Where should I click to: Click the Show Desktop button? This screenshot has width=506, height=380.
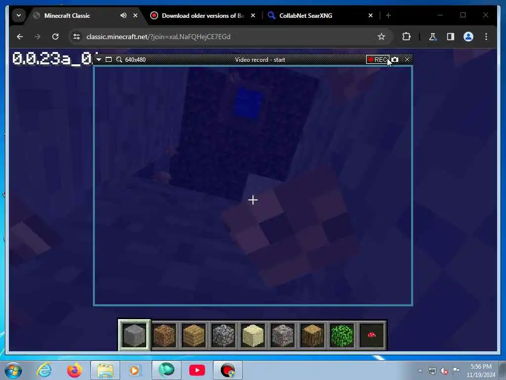point(502,370)
